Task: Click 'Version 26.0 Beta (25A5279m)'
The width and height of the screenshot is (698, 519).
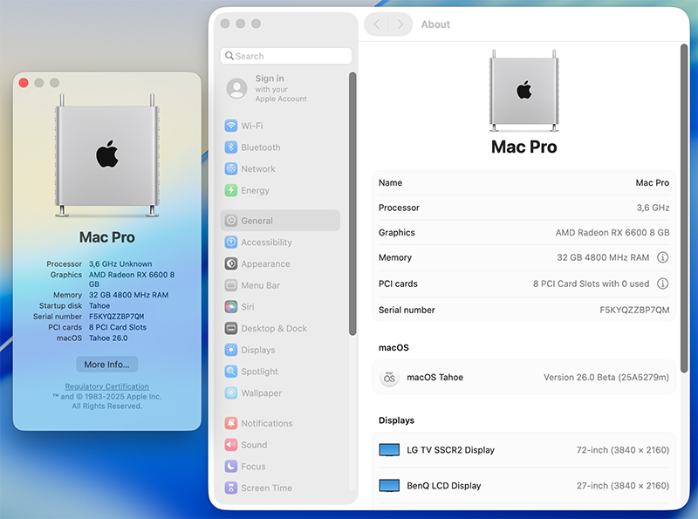Action: pos(606,378)
